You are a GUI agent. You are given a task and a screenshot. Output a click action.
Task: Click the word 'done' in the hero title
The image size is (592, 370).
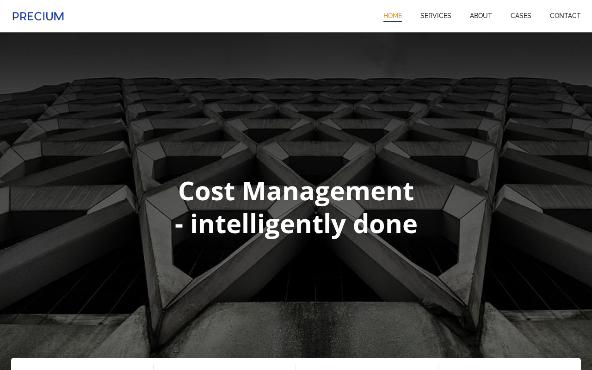click(x=385, y=223)
